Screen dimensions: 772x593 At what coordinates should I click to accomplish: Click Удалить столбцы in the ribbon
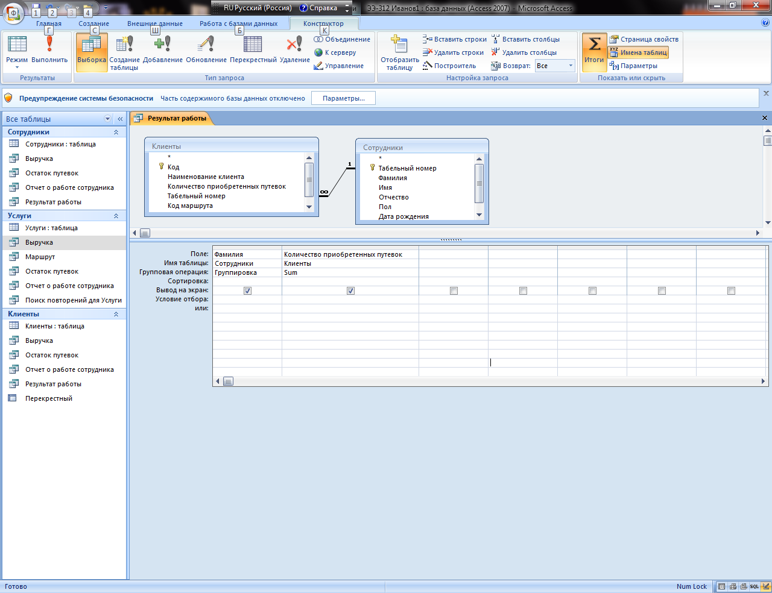(524, 52)
